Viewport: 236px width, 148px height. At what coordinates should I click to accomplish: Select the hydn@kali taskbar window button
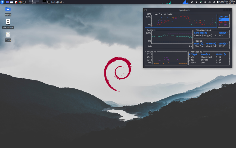click(x=56, y=2)
